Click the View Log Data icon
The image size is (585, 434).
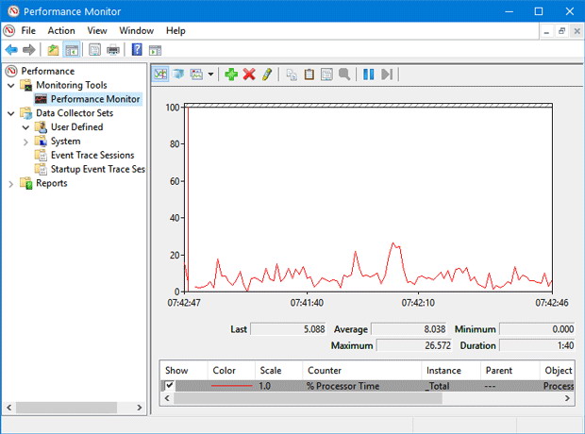tap(178, 75)
